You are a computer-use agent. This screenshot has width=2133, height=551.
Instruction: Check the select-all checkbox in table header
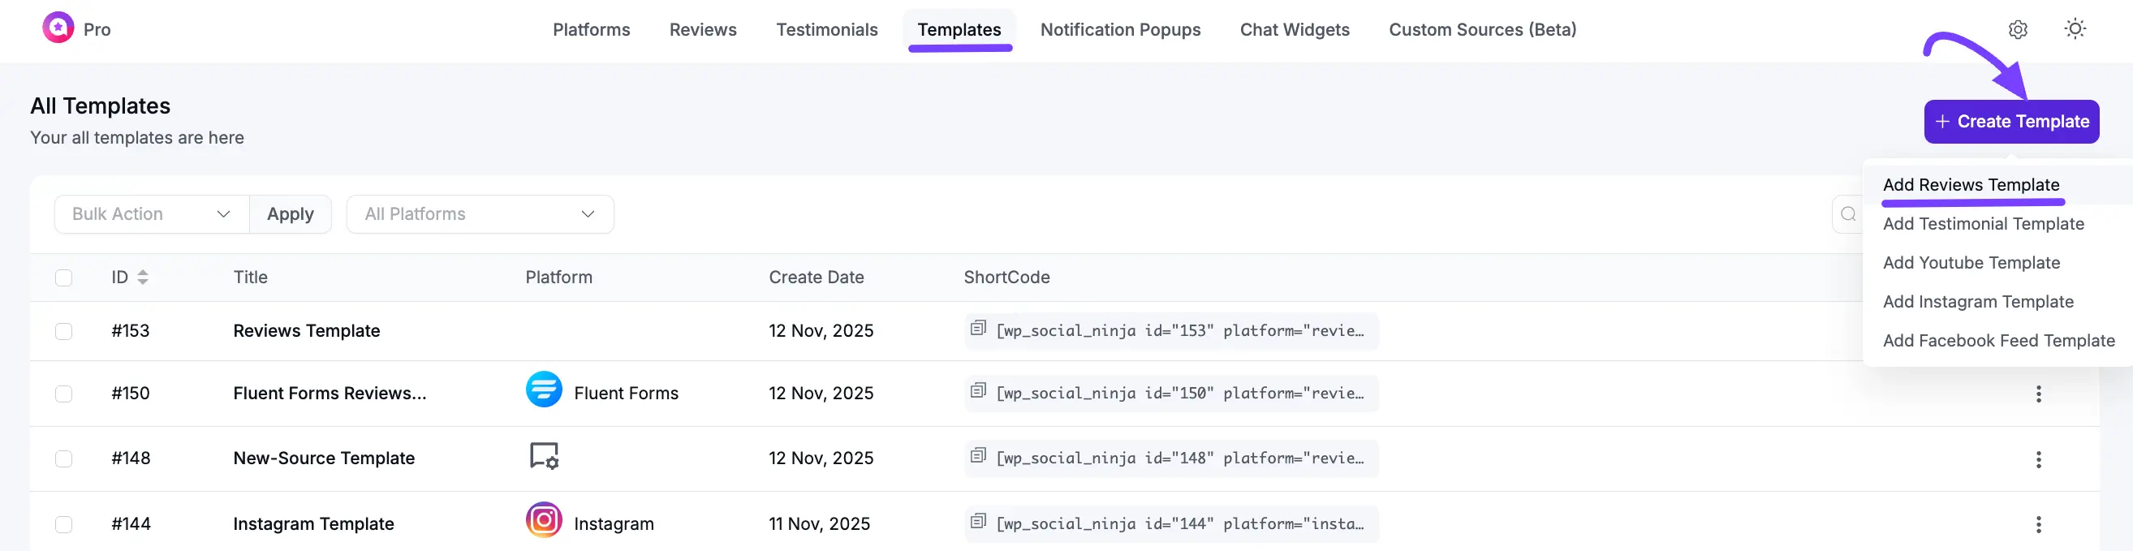[64, 278]
